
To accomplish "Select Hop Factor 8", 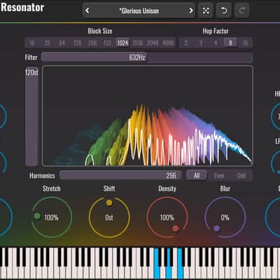I will click(230, 43).
